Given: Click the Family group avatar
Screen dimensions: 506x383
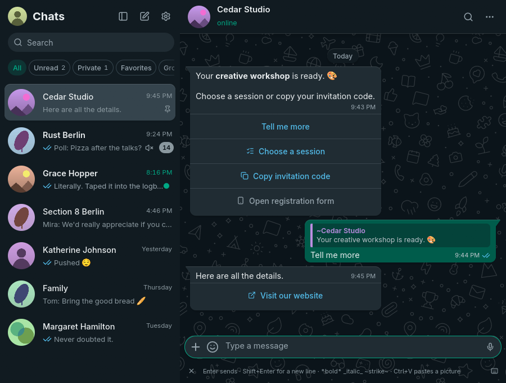Looking at the screenshot, I should click(x=21, y=294).
